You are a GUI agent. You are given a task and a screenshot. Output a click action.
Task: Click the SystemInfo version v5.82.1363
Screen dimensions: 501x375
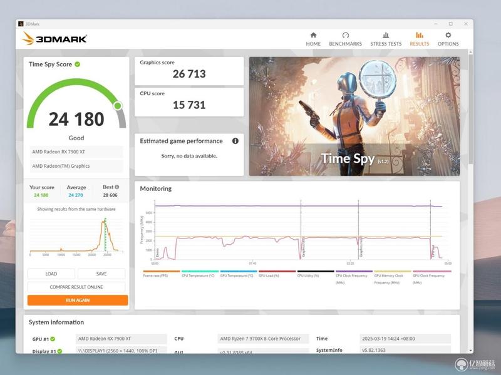point(405,350)
